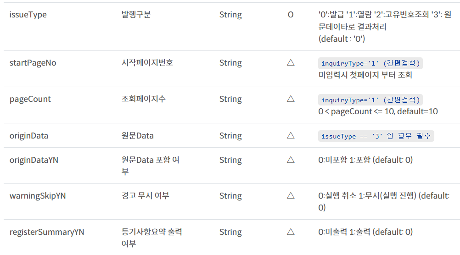Click the triangle mark in the pageCount row
The width and height of the screenshot is (460, 255).
pos(290,99)
